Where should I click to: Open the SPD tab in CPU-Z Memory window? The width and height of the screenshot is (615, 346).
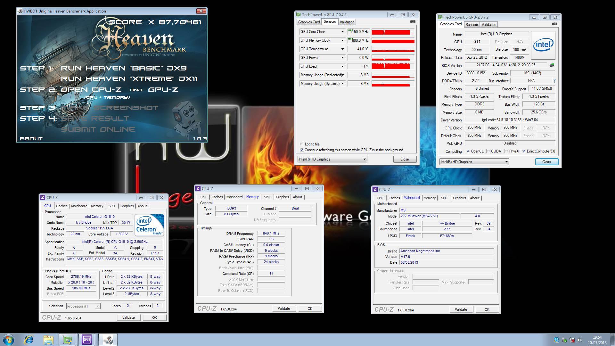pos(267,197)
